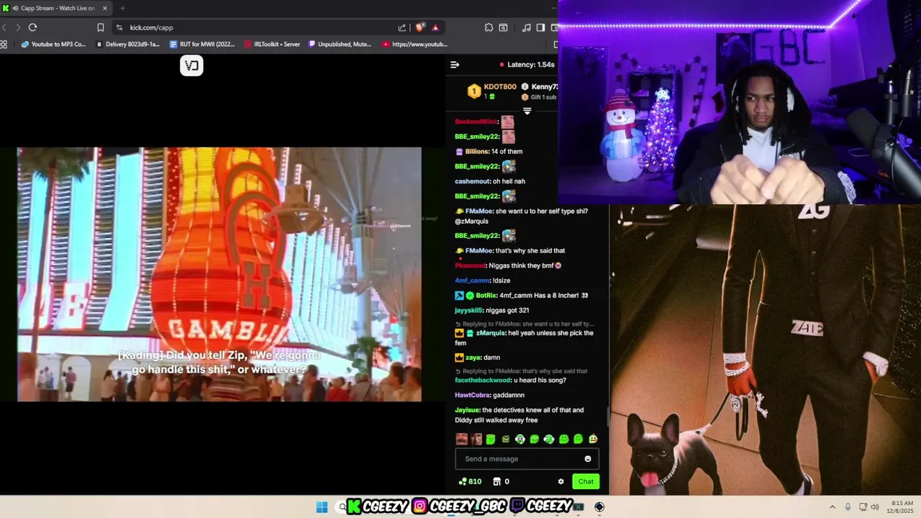Open site information icon in address bar

pyautogui.click(x=119, y=27)
